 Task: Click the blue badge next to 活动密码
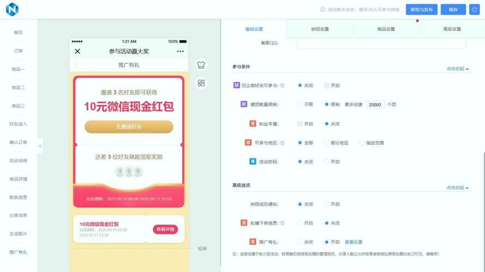pyautogui.click(x=253, y=162)
